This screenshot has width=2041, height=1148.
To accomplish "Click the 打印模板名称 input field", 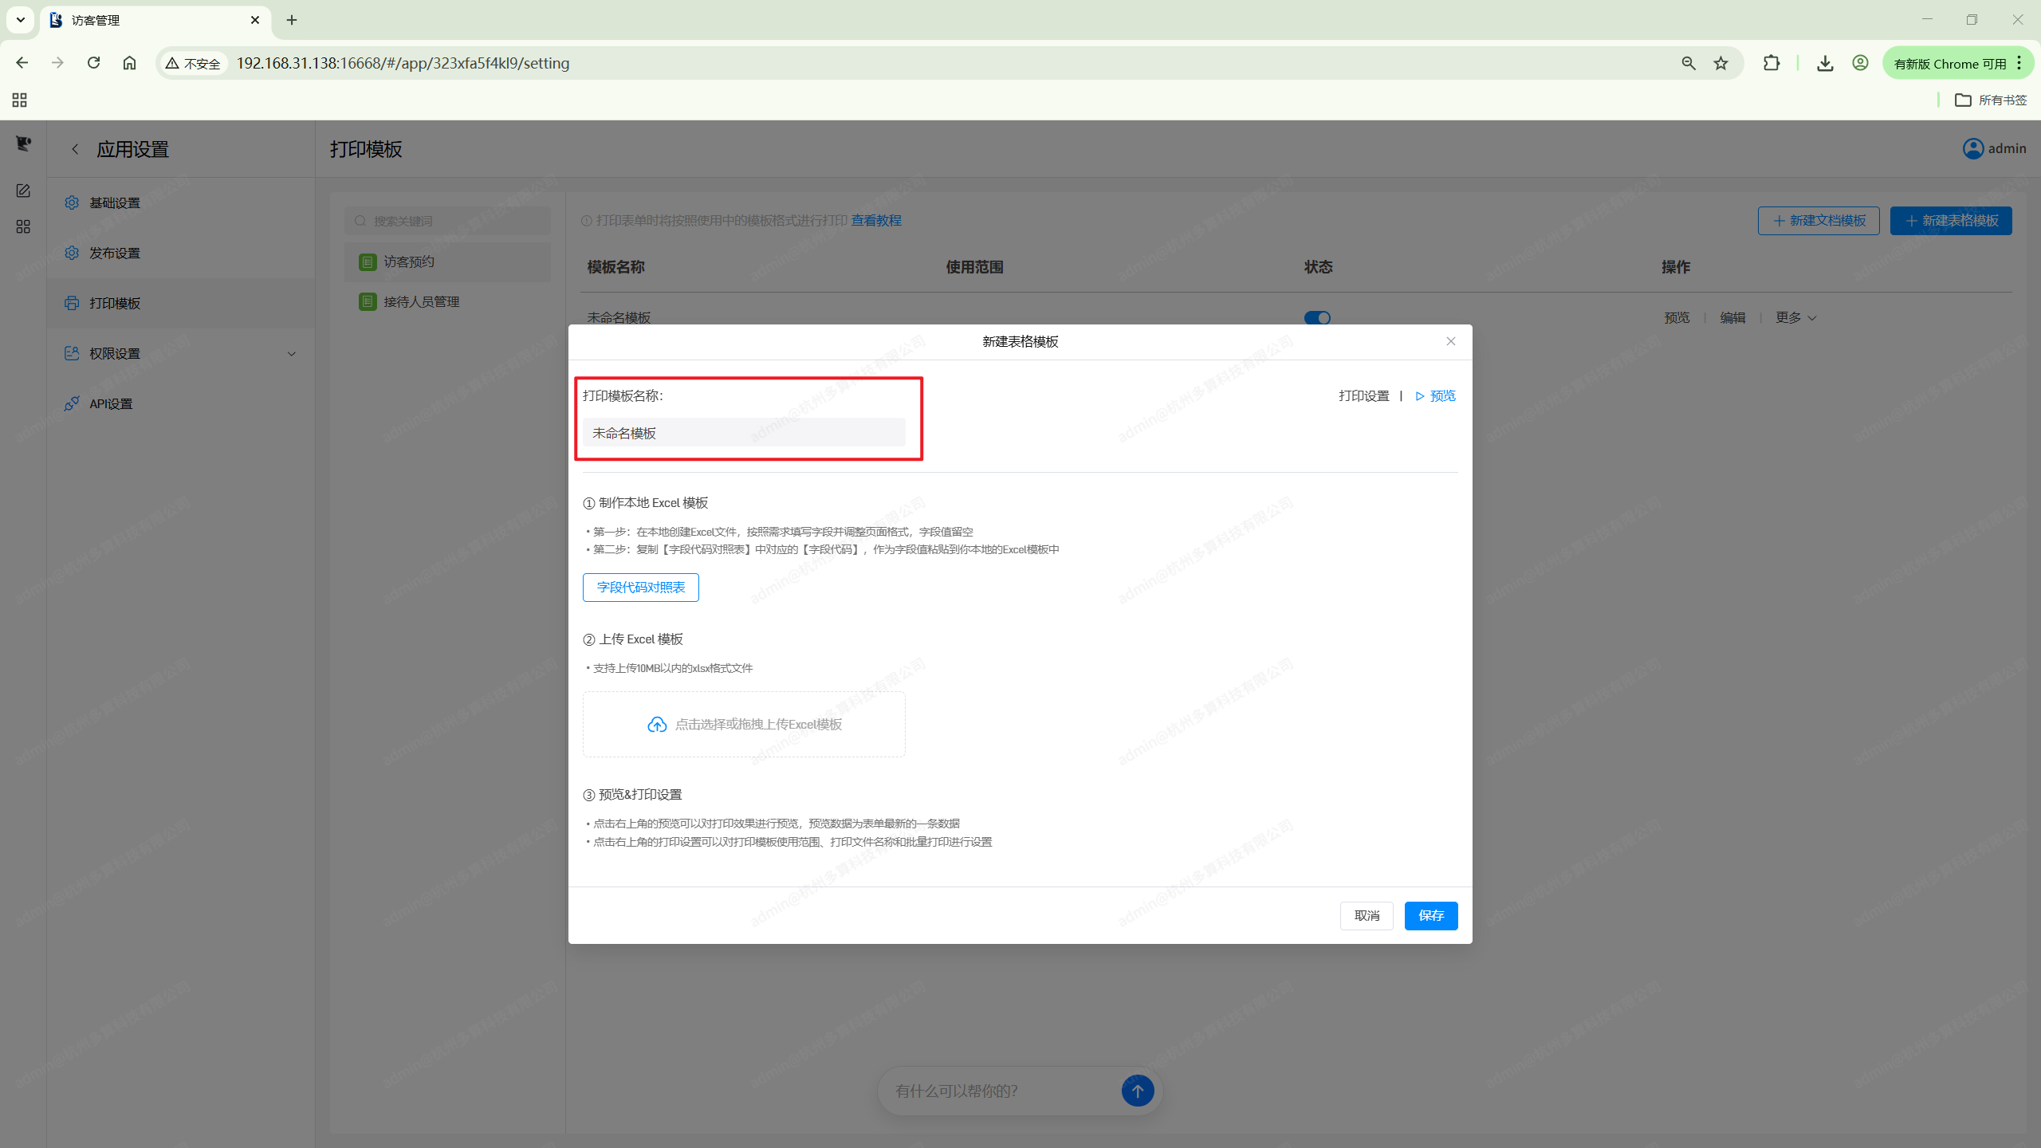I will [x=743, y=433].
